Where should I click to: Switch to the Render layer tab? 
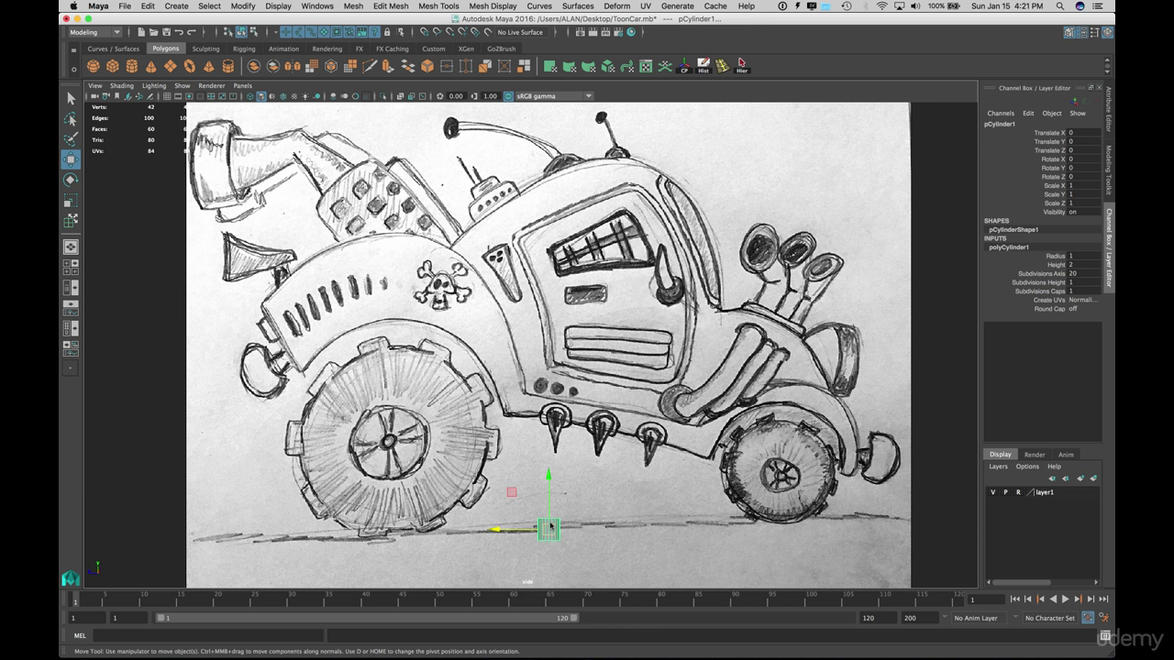[1035, 455]
